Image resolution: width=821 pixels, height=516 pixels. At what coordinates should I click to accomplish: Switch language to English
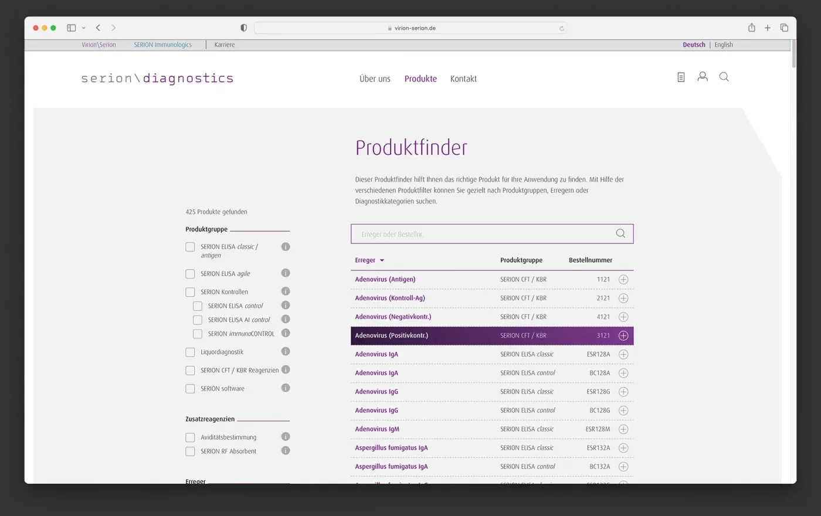[724, 45]
